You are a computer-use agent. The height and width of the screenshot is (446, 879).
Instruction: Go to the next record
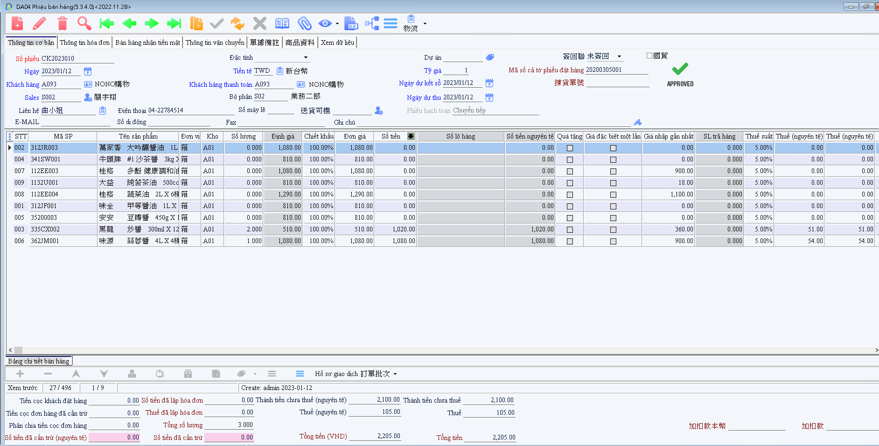[x=152, y=23]
